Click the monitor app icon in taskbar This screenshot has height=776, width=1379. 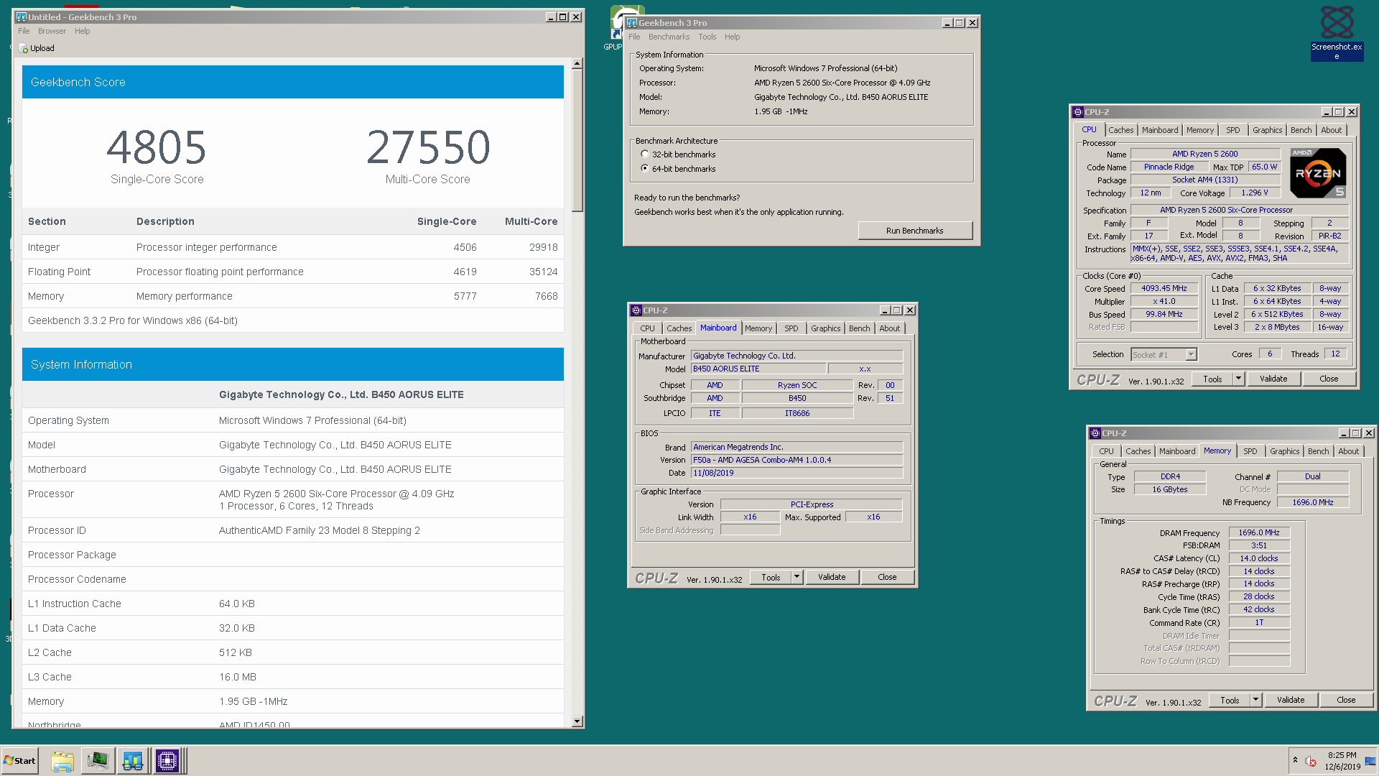coord(98,761)
